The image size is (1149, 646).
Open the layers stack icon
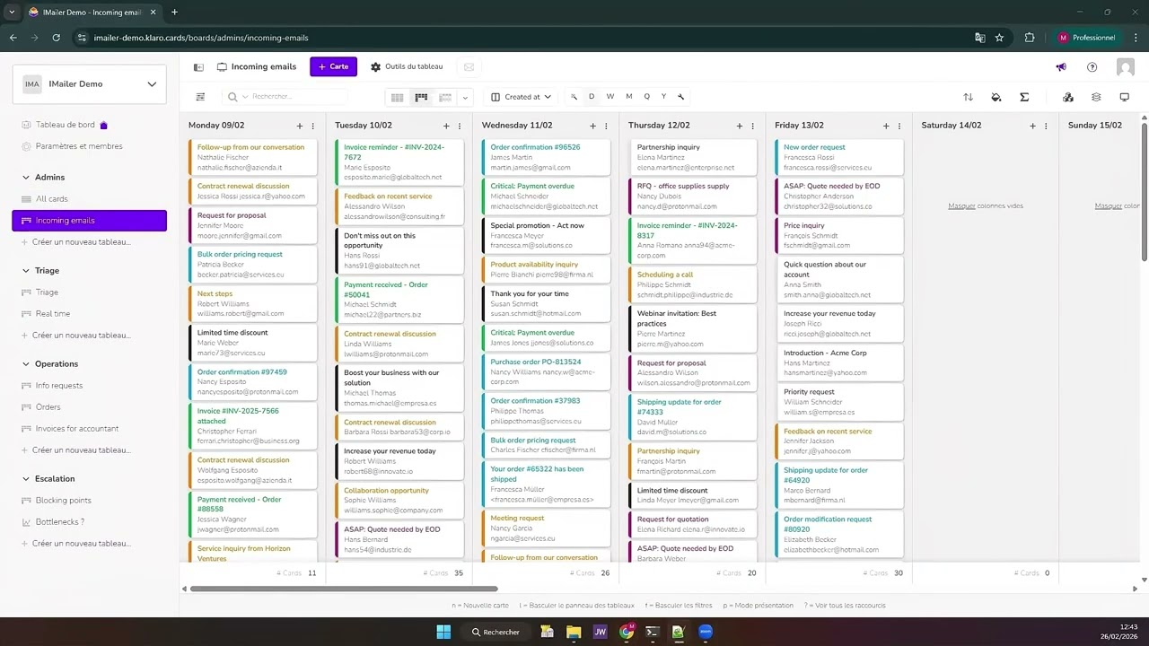[x=1096, y=97]
